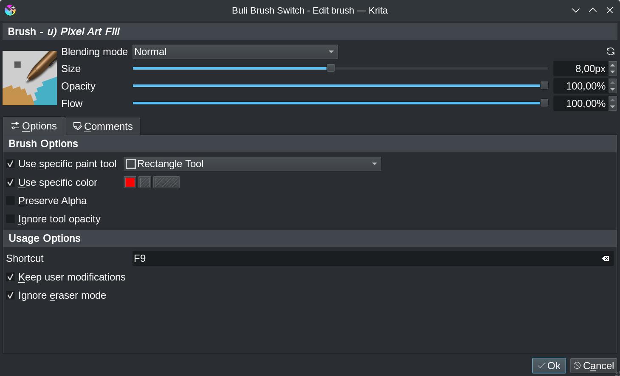Viewport: 620px width, 376px height.
Task: Click the Opacity 100,00% value field
Action: point(581,86)
